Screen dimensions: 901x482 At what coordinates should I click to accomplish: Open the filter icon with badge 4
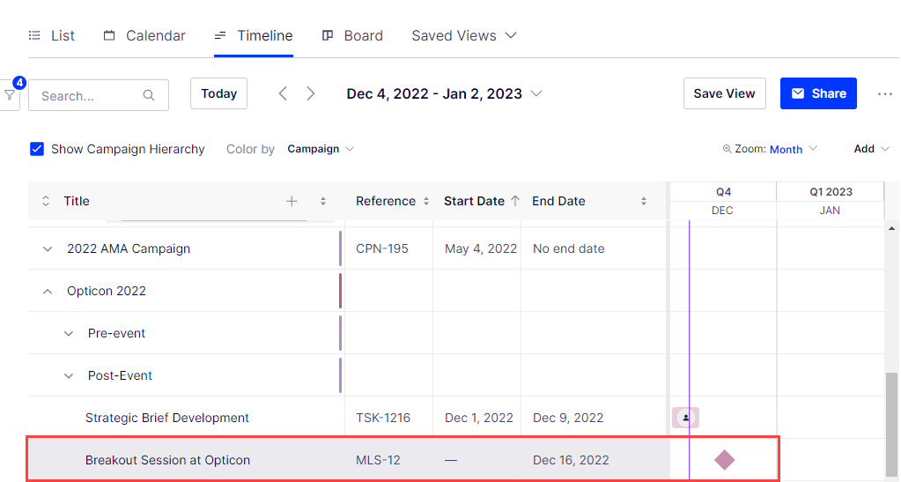point(10,95)
